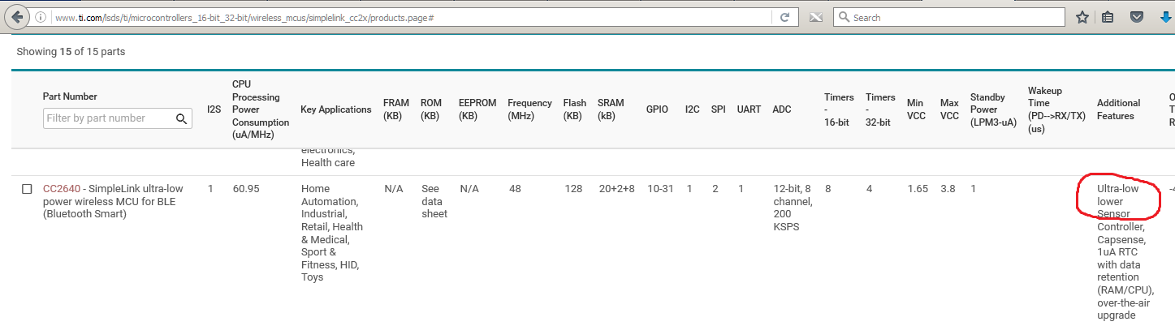
Task: Sort by UART column header
Action: tap(749, 109)
